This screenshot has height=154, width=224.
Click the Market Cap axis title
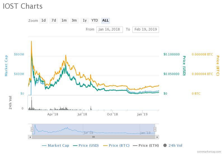(6, 66)
